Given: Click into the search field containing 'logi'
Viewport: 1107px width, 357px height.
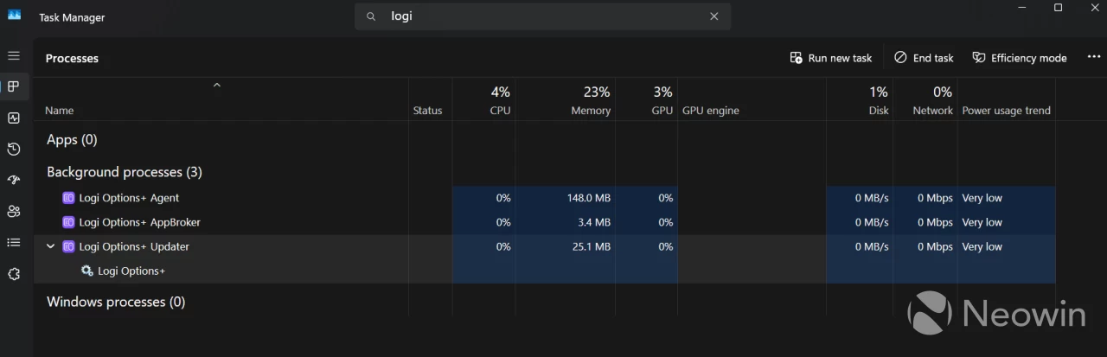Looking at the screenshot, I should 542,16.
